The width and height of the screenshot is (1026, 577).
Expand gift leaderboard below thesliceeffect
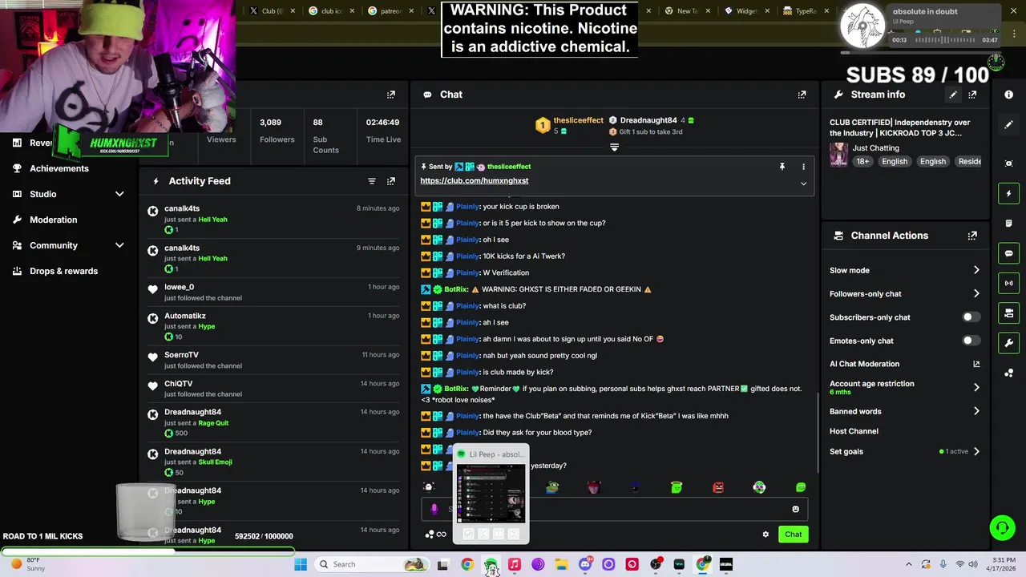(x=615, y=147)
